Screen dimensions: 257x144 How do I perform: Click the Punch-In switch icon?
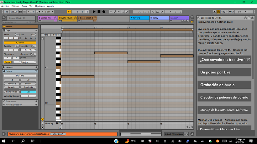(153, 12)
